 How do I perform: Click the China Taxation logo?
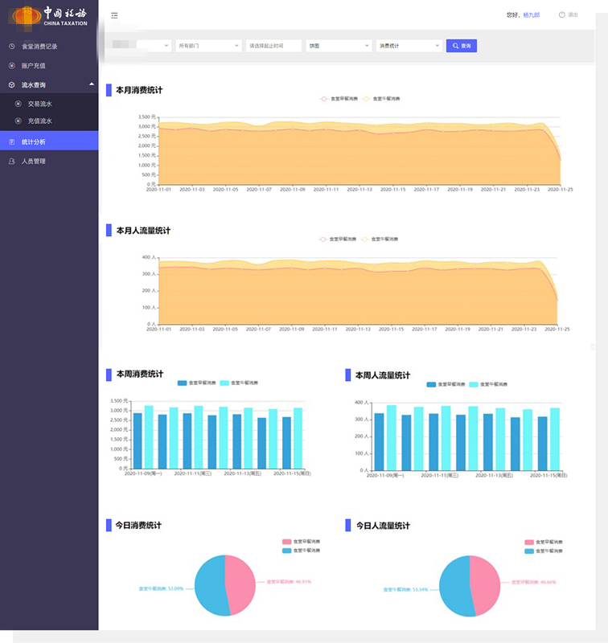click(x=48, y=14)
